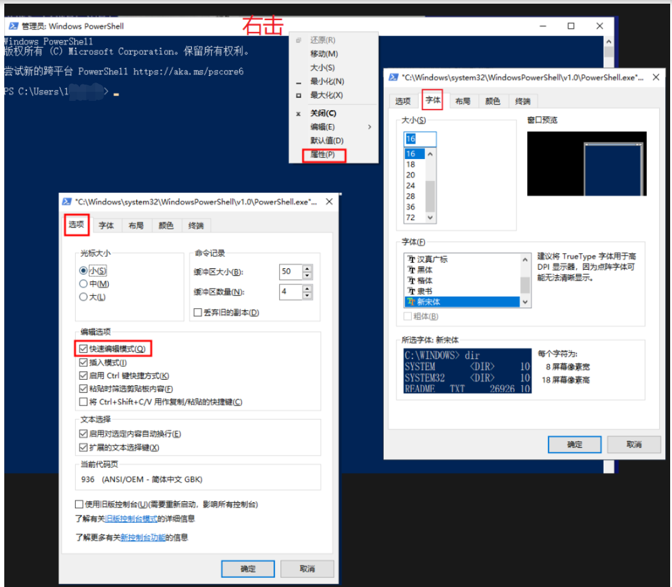Click PowerShell window scrollbar up arrow
This screenshot has width=672, height=587.
point(608,42)
